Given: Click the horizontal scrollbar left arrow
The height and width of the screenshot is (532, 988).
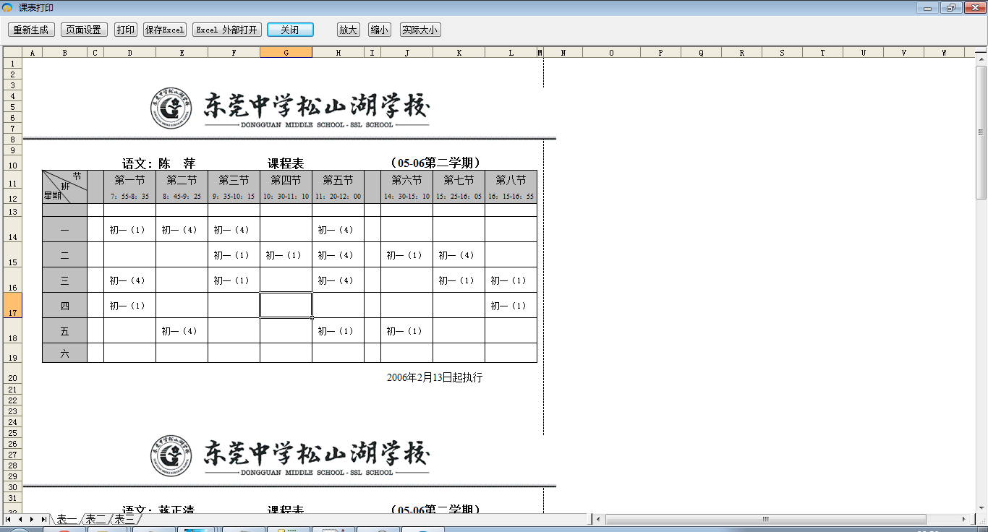Looking at the screenshot, I should click(x=597, y=519).
